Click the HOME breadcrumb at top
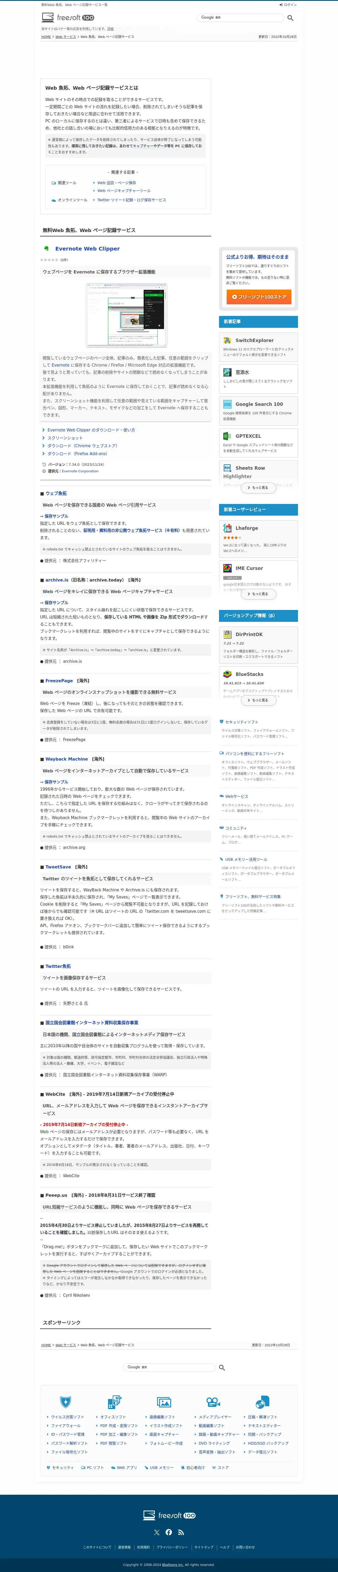Image resolution: width=338 pixels, height=1572 pixels. pos(46,37)
